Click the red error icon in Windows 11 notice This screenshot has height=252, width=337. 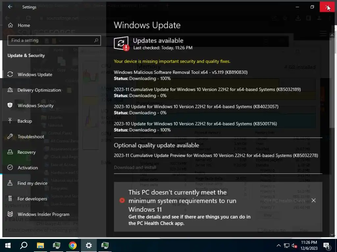coord(122,200)
